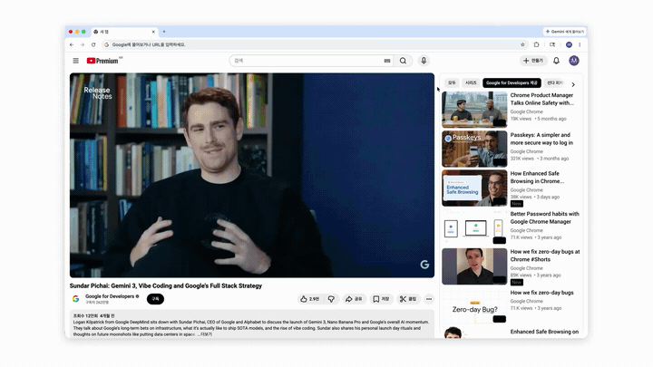Screen dimensions: 653x367
Task: Open the YouTube hamburger guide menu
Action: coord(76,61)
